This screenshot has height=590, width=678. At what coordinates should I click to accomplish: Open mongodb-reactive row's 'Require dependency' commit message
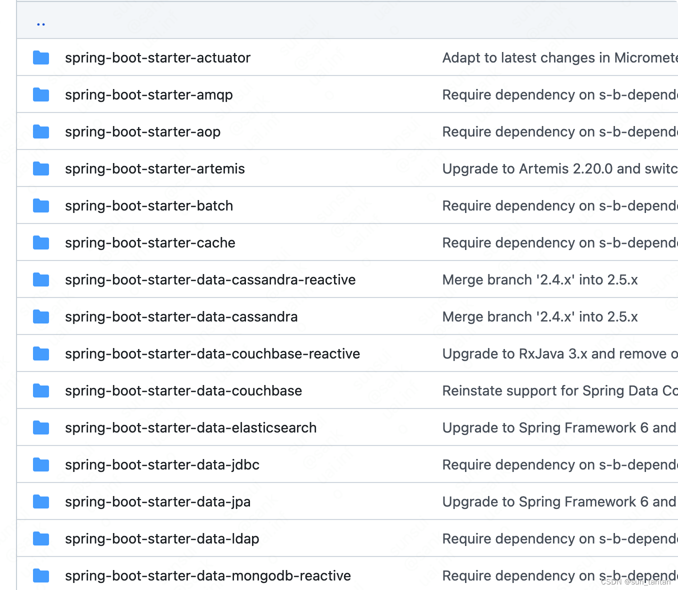(x=560, y=576)
